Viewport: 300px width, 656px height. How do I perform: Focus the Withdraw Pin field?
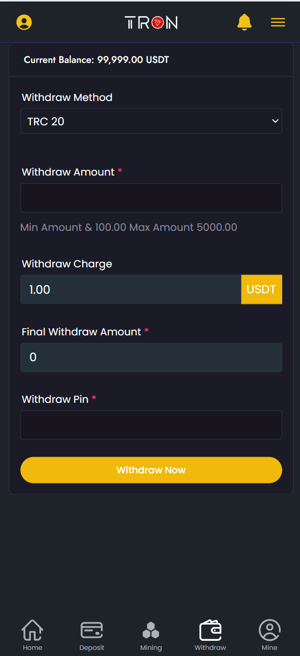click(151, 425)
